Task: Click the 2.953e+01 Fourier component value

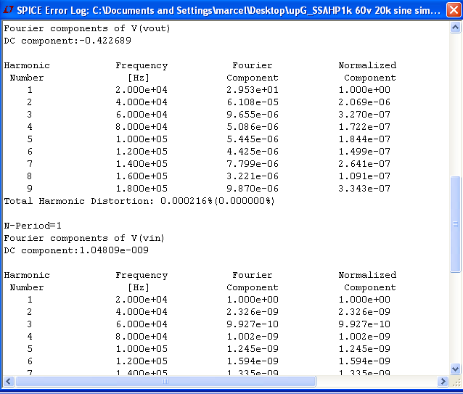Action: click(x=253, y=90)
